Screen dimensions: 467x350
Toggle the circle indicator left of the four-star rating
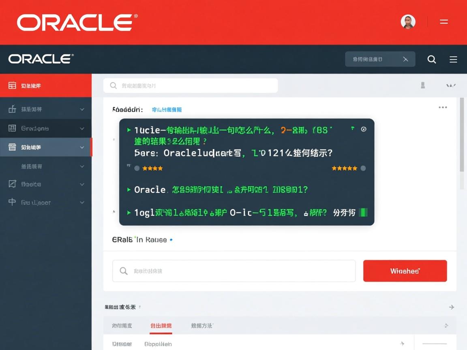point(137,168)
